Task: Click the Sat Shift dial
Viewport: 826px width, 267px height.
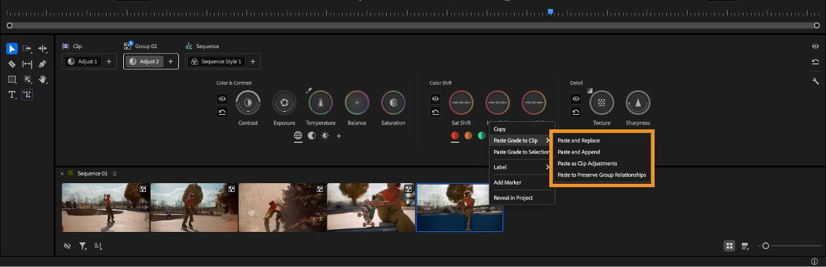Action: [x=461, y=103]
